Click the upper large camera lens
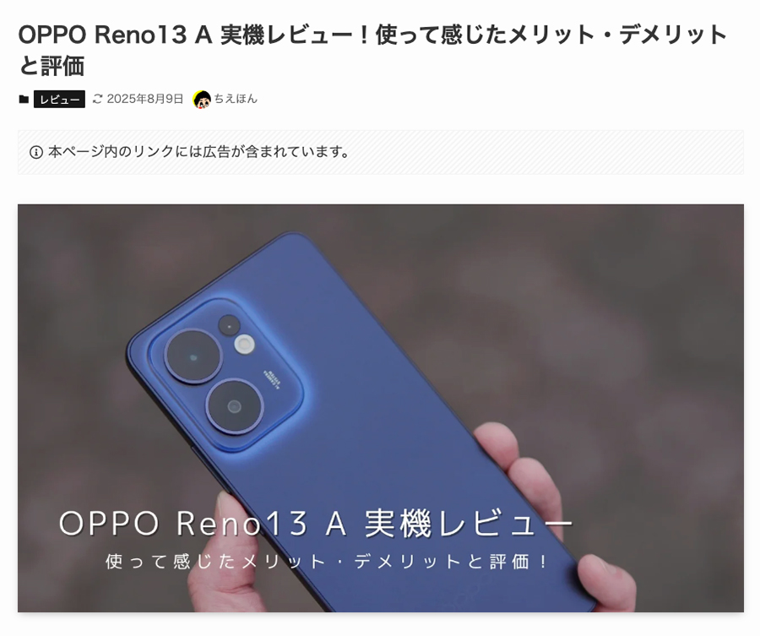The image size is (760, 636). click(x=193, y=357)
